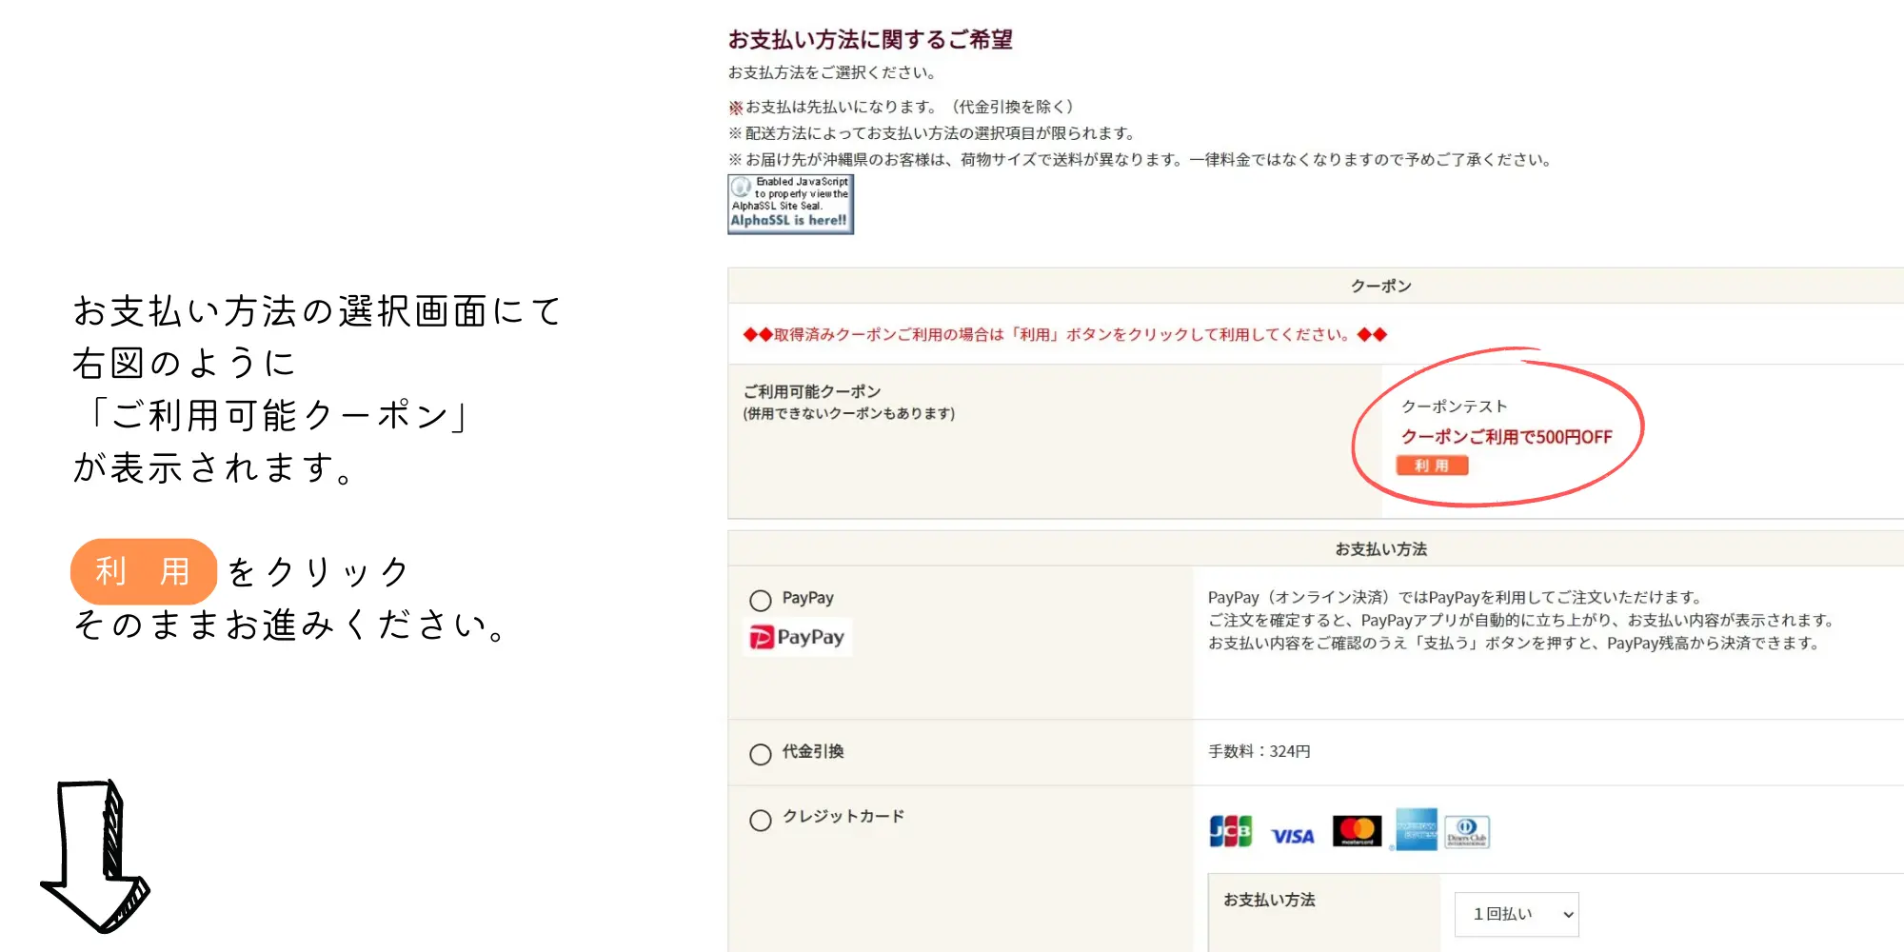Click the AlphaSSL site seal badge
The height and width of the screenshot is (952, 1904).
coord(790,204)
